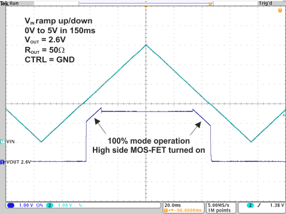
Task: Select the channel 1 VOUT ground marker
Action: pyautogui.click(x=2, y=162)
